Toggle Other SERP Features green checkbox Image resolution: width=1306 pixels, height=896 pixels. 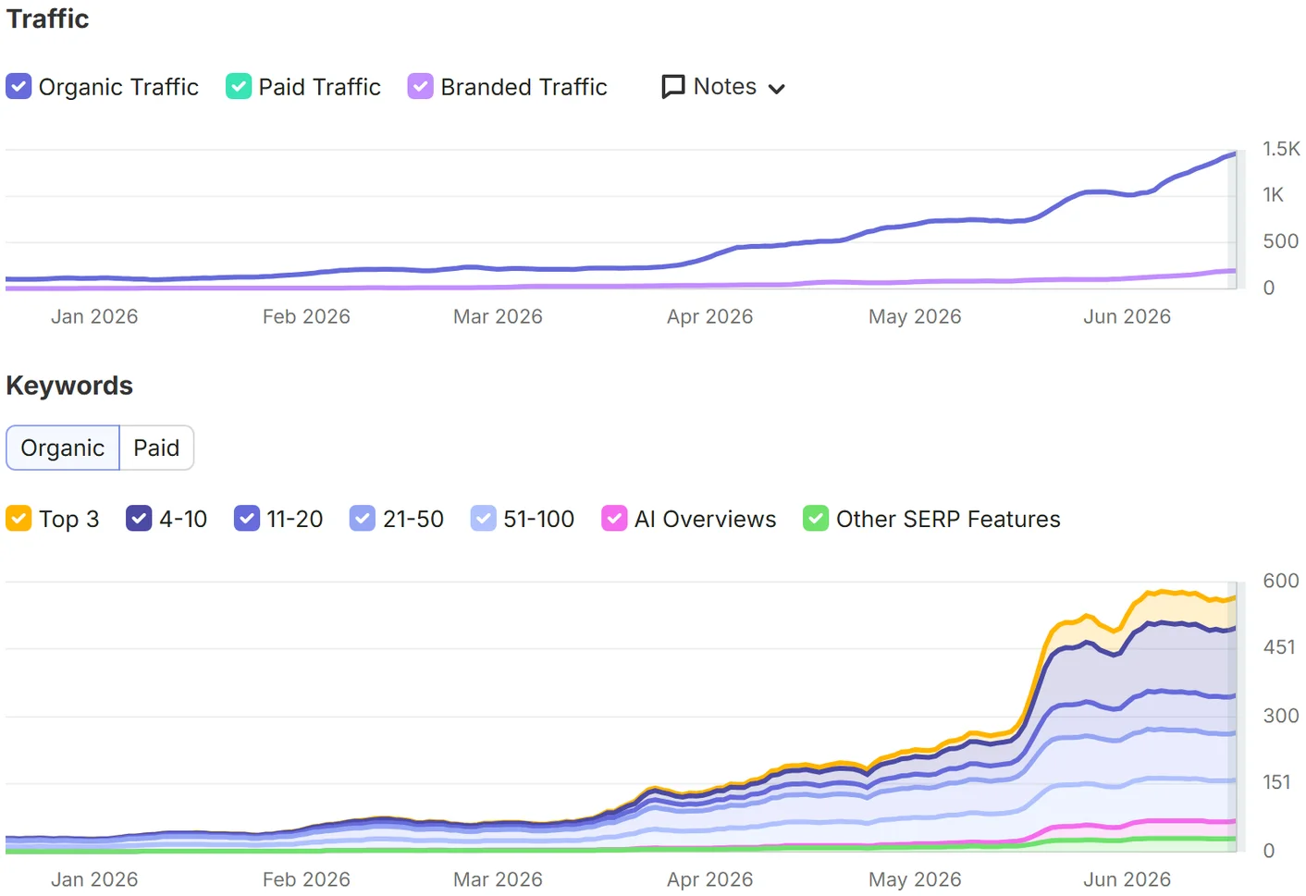(816, 519)
